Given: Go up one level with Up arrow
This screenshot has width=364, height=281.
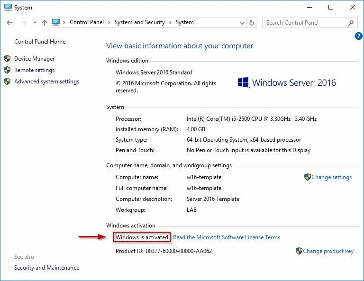Looking at the screenshot, I should (45, 23).
